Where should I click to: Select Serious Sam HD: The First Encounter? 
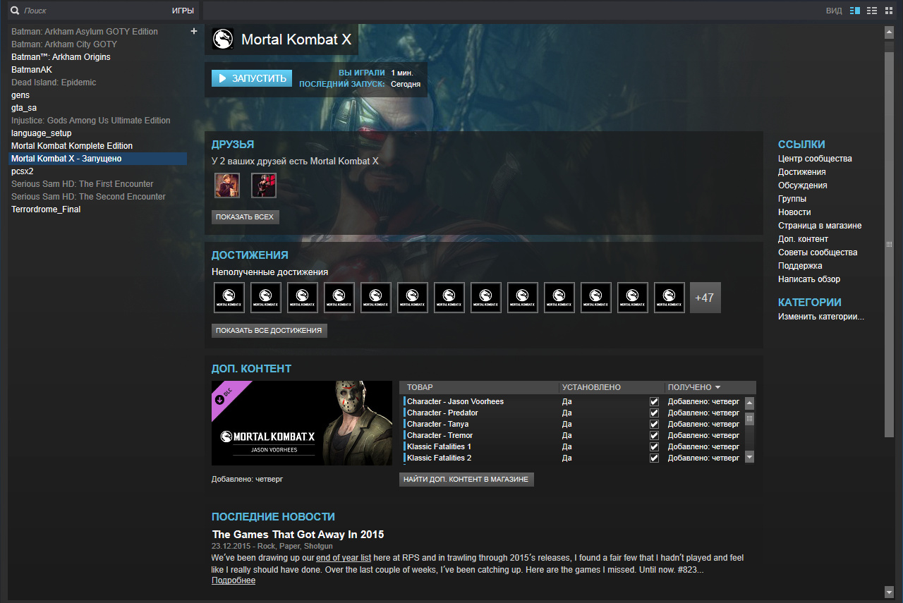(x=83, y=184)
